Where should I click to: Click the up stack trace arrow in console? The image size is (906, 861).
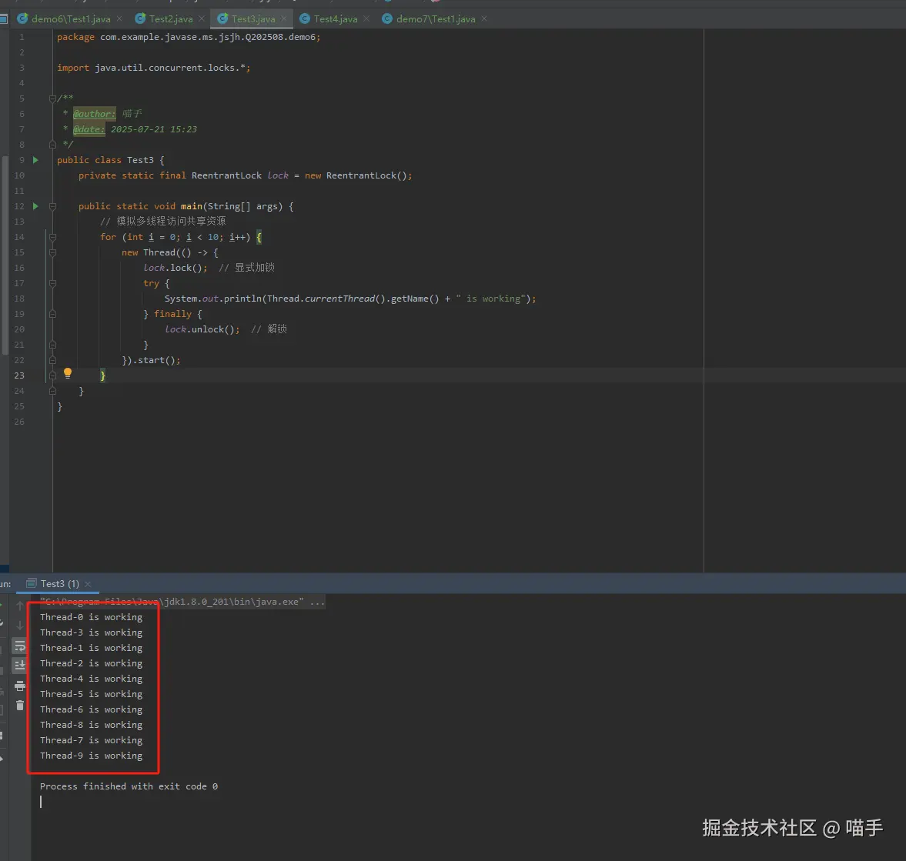coord(20,606)
